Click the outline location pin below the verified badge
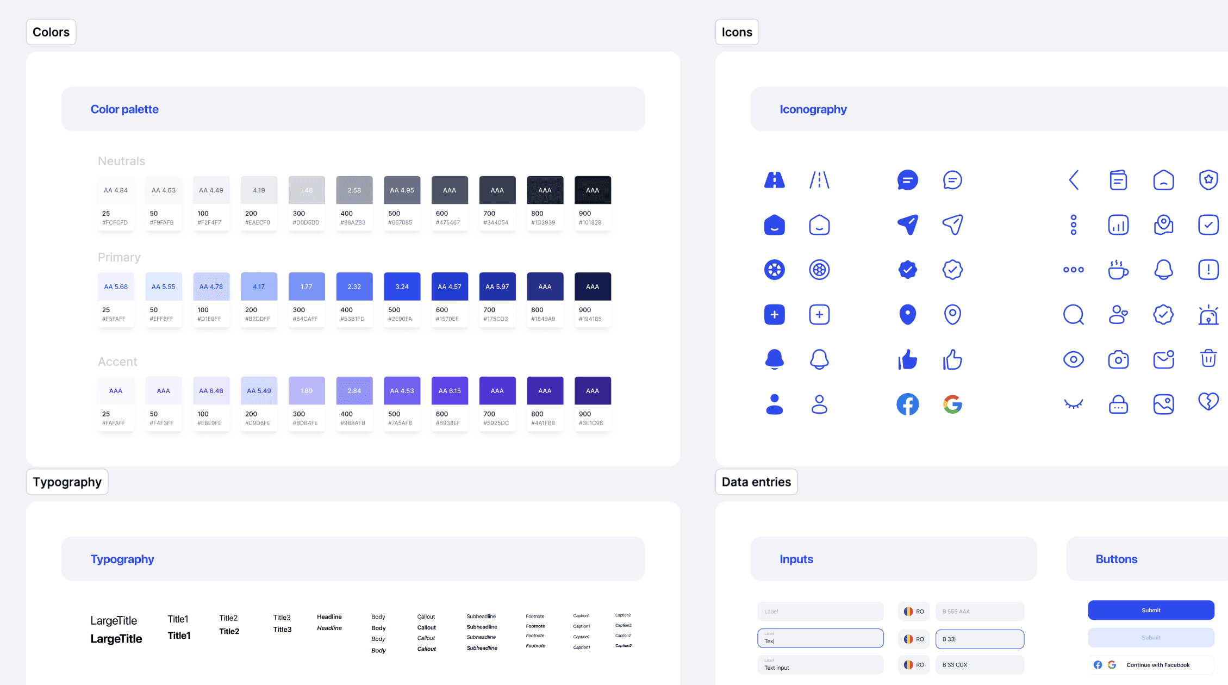 coord(952,314)
